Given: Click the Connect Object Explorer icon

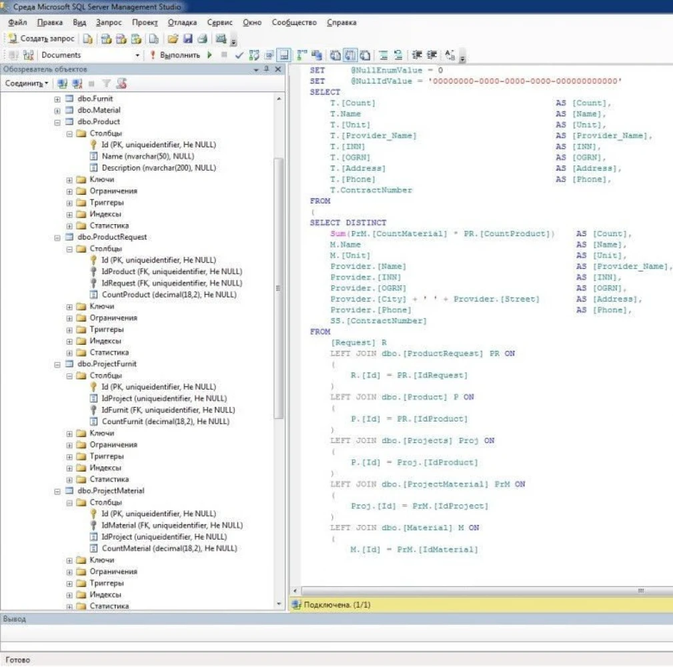Looking at the screenshot, I should pyautogui.click(x=62, y=83).
